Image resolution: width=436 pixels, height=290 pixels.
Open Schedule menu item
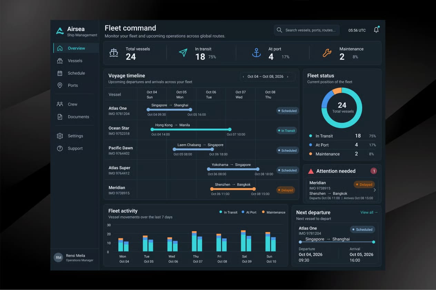pyautogui.click(x=76, y=73)
